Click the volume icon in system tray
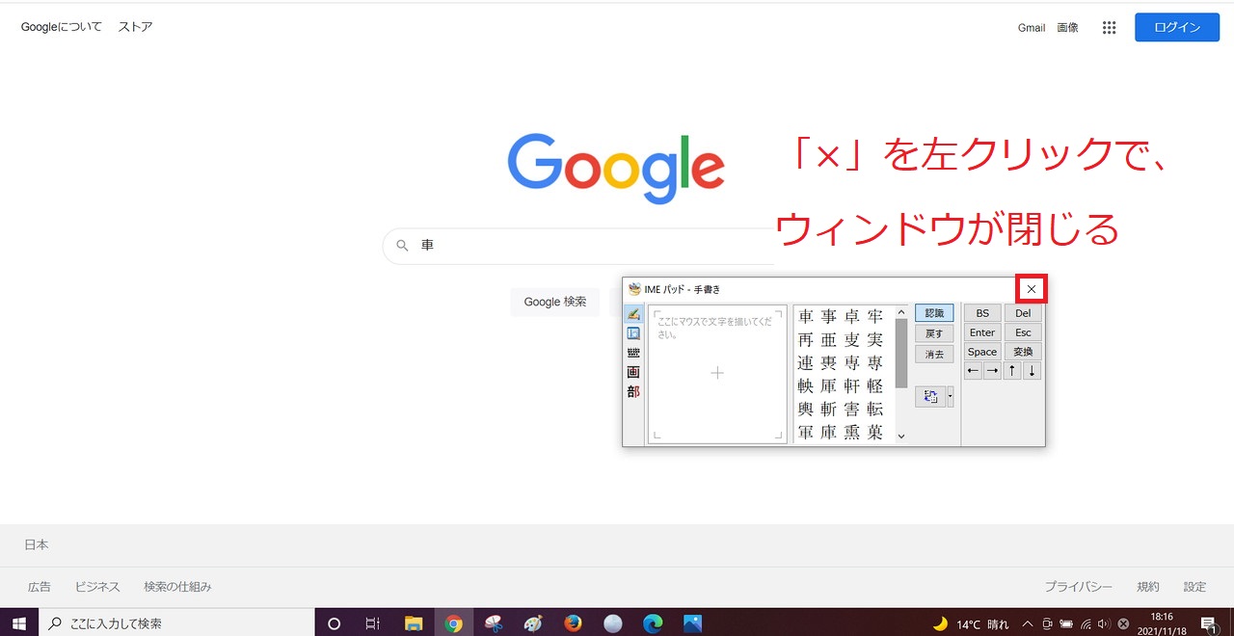This screenshot has height=636, width=1234. 1104,623
